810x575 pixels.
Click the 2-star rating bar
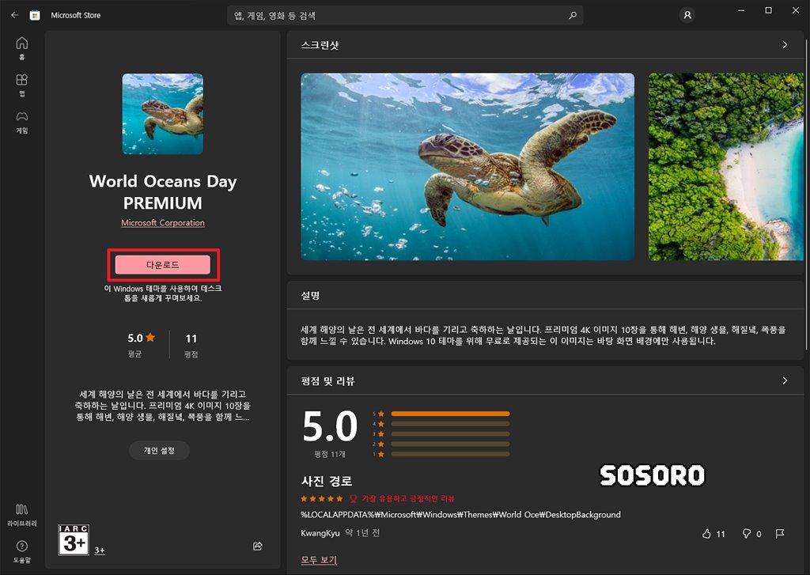coord(450,444)
